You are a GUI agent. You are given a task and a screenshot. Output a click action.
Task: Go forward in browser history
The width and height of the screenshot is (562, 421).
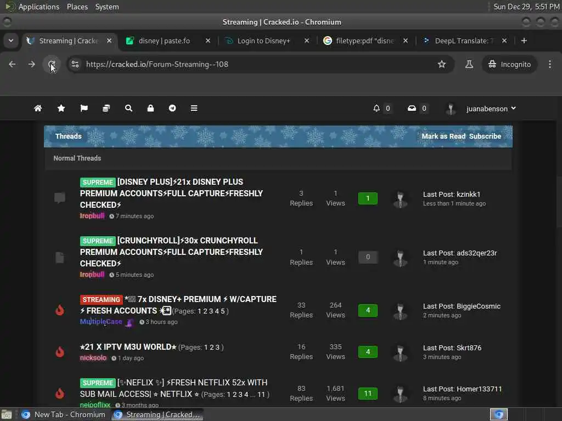32,65
